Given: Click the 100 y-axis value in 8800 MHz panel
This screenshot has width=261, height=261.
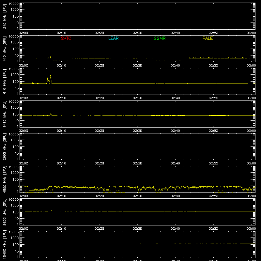Looking at the screenshot, I should coord(16,212).
